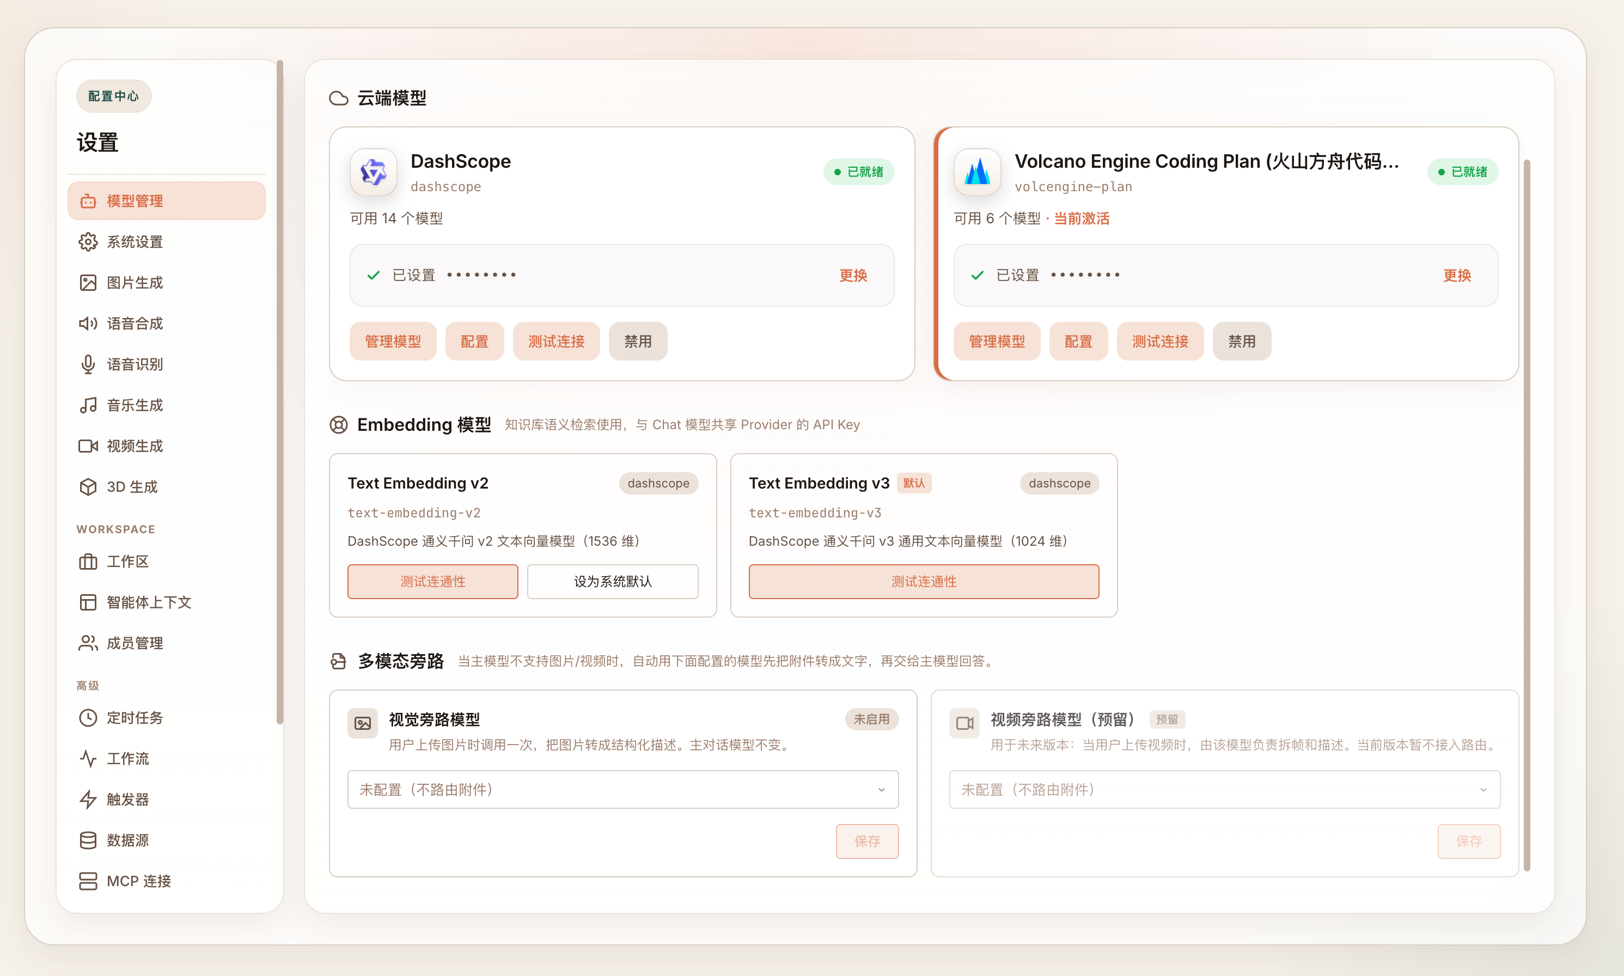The width and height of the screenshot is (1624, 976).
Task: Click DashScope 测试连接 button
Action: [x=556, y=341]
